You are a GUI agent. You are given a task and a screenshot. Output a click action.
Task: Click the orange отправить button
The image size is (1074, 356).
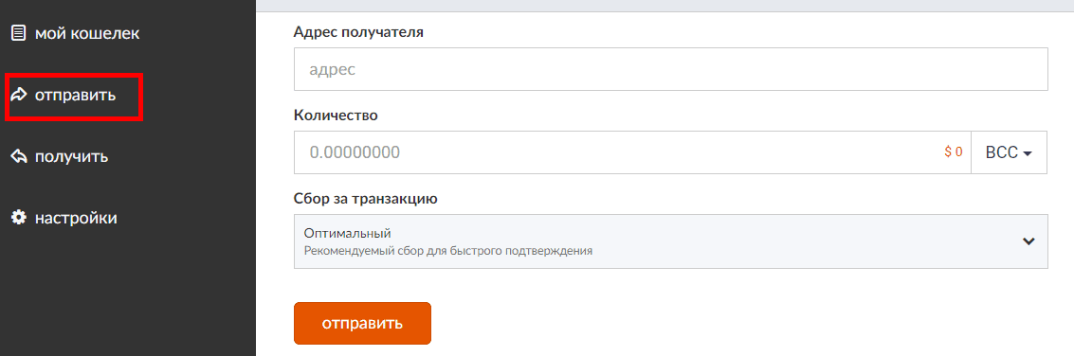pyautogui.click(x=362, y=323)
